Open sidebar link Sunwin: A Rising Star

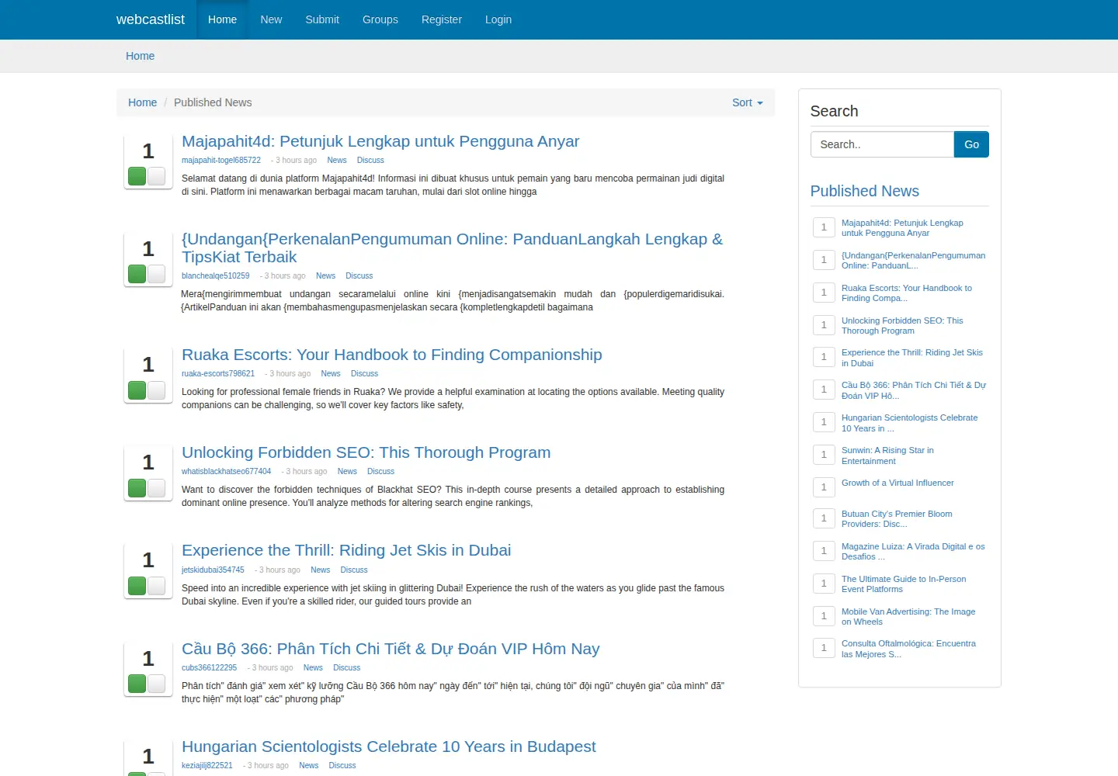(887, 456)
